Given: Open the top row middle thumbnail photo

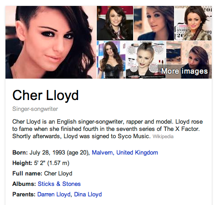Looking at the screenshot, I should pos(154,23).
